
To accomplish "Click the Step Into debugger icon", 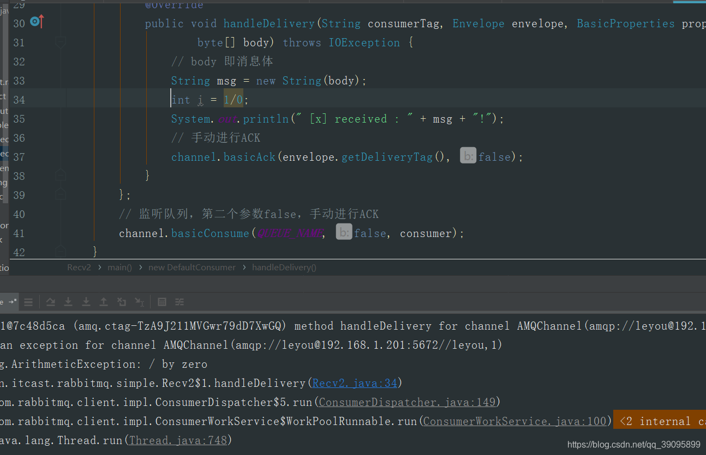I will [68, 302].
